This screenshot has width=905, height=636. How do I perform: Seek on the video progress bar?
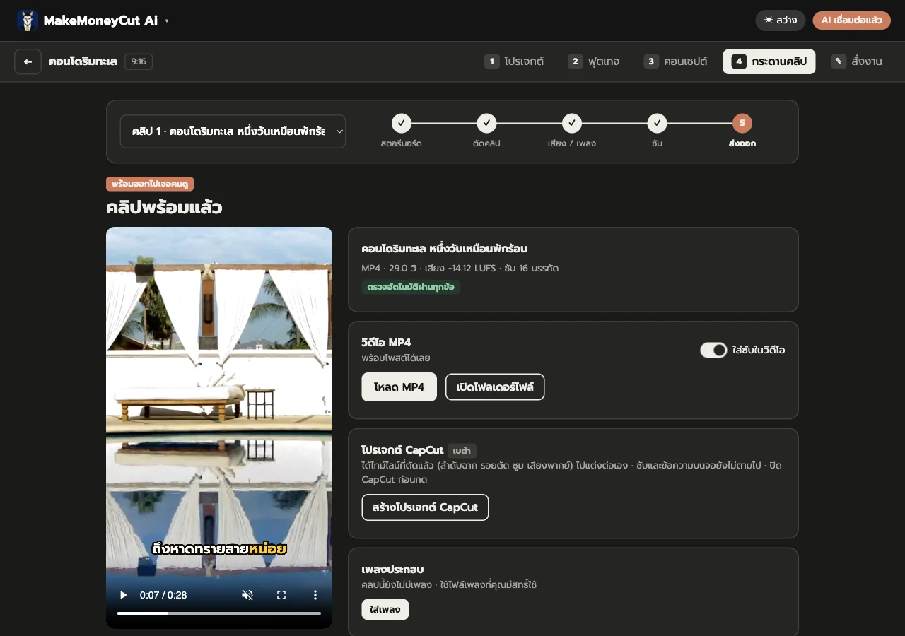(219, 613)
